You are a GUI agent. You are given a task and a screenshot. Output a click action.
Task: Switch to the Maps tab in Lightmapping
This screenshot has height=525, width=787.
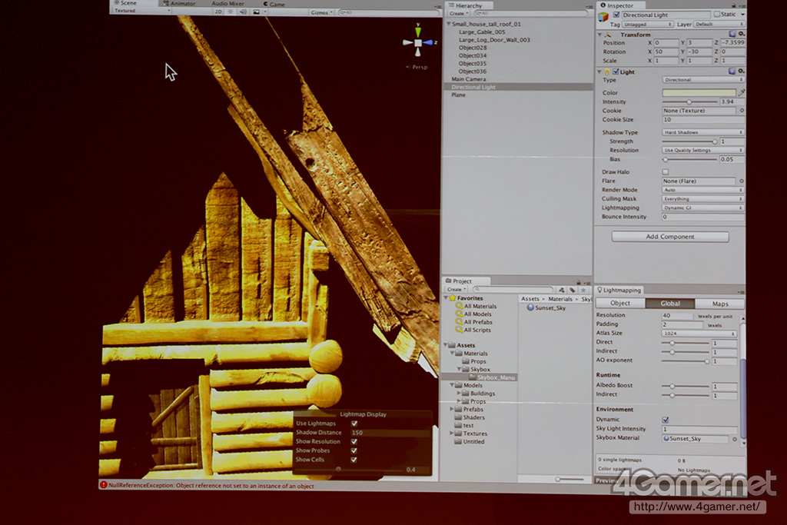(719, 304)
